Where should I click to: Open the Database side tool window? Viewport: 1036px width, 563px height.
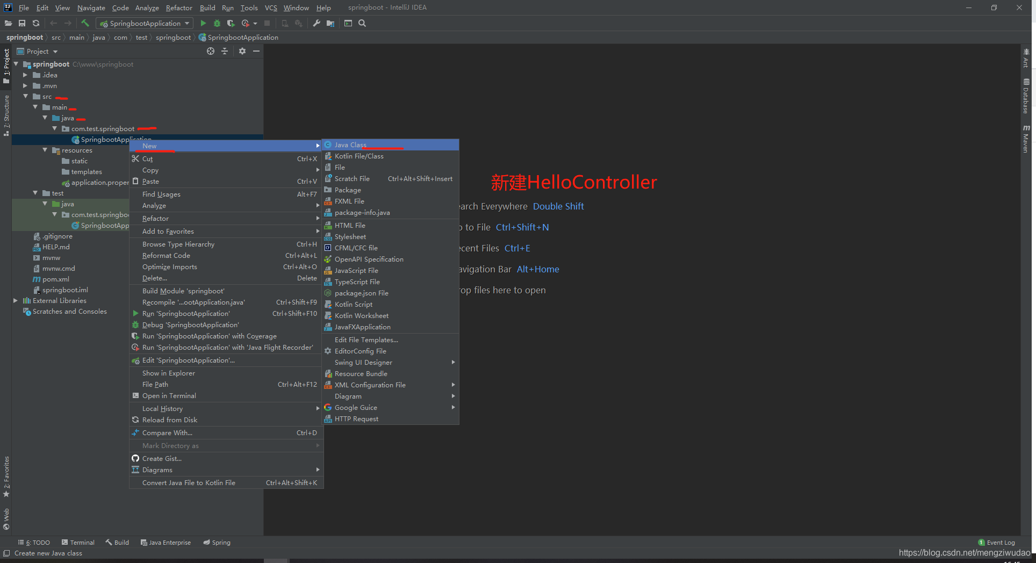(x=1026, y=96)
